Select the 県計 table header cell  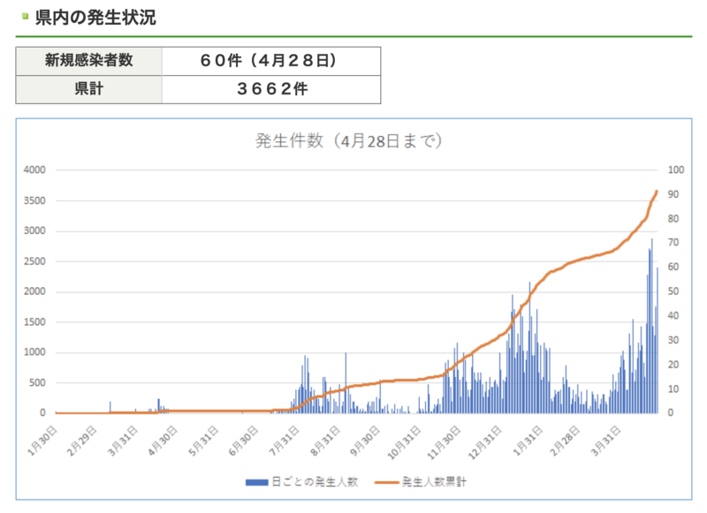pos(88,89)
